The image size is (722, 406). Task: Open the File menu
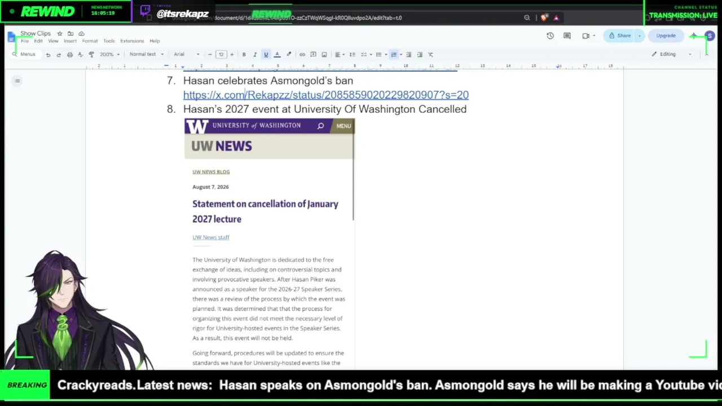tap(25, 41)
